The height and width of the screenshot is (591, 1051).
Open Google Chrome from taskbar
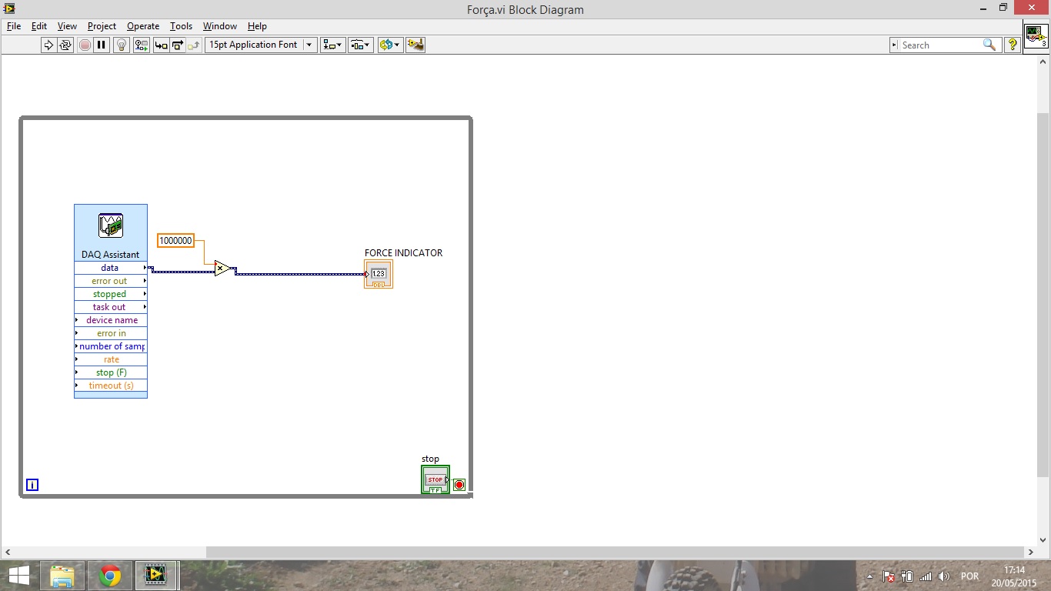tap(109, 576)
